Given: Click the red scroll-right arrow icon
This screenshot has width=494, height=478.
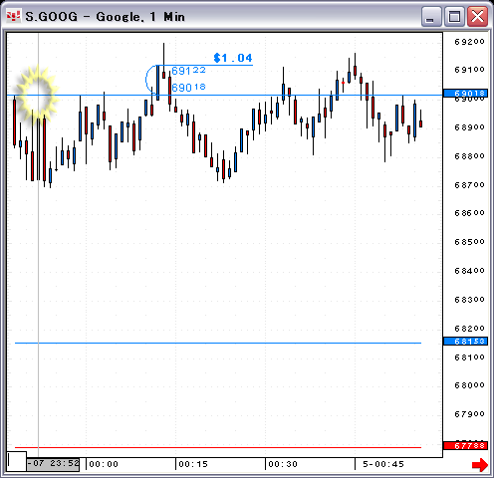Looking at the screenshot, I should click(x=480, y=465).
